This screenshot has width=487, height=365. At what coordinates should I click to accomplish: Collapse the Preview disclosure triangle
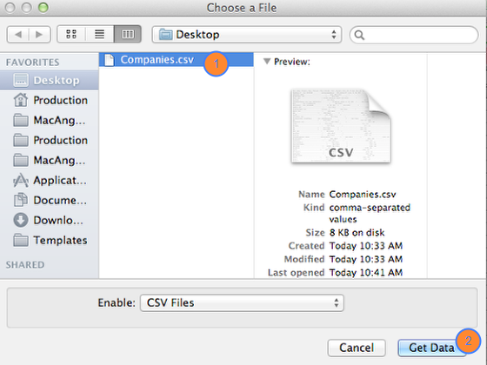click(267, 61)
